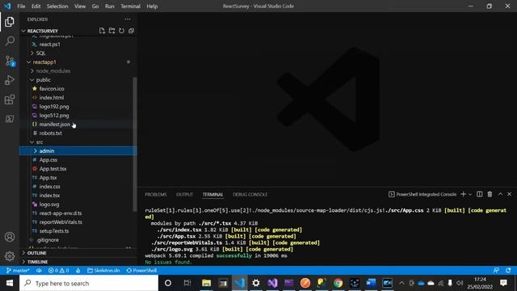The image size is (517, 291).
Task: Collapse all folders in explorer
Action: pos(131,31)
